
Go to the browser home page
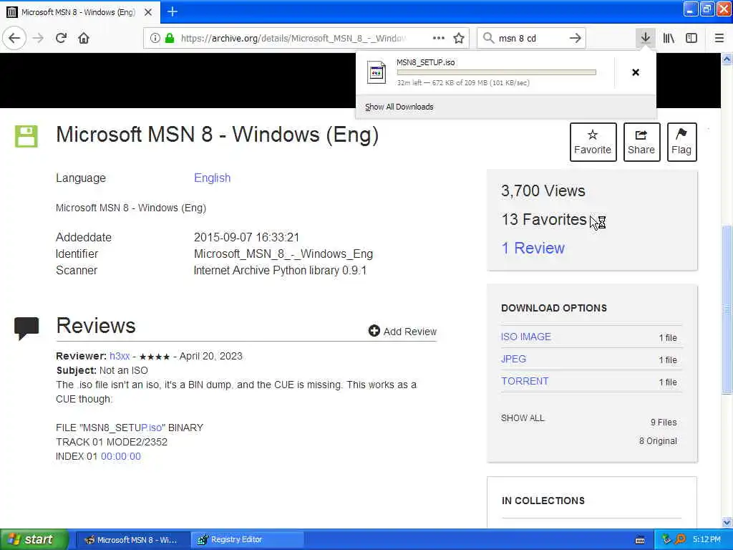pyautogui.click(x=84, y=39)
